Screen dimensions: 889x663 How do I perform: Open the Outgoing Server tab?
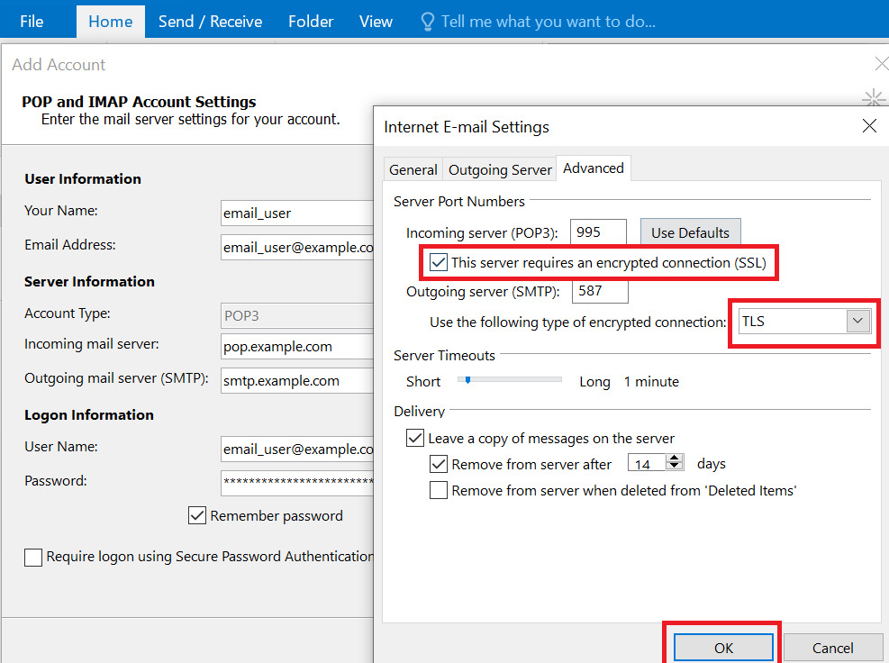[x=499, y=168]
